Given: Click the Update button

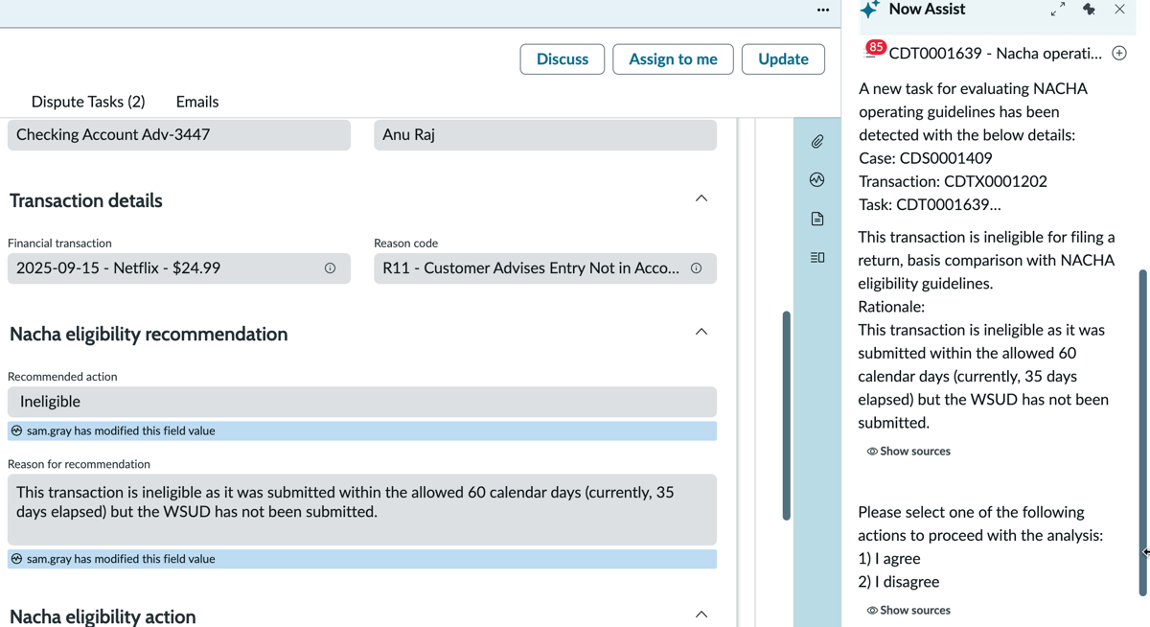Looking at the screenshot, I should (783, 59).
